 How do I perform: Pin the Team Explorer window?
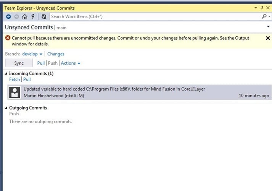pyautogui.click(x=262, y=8)
